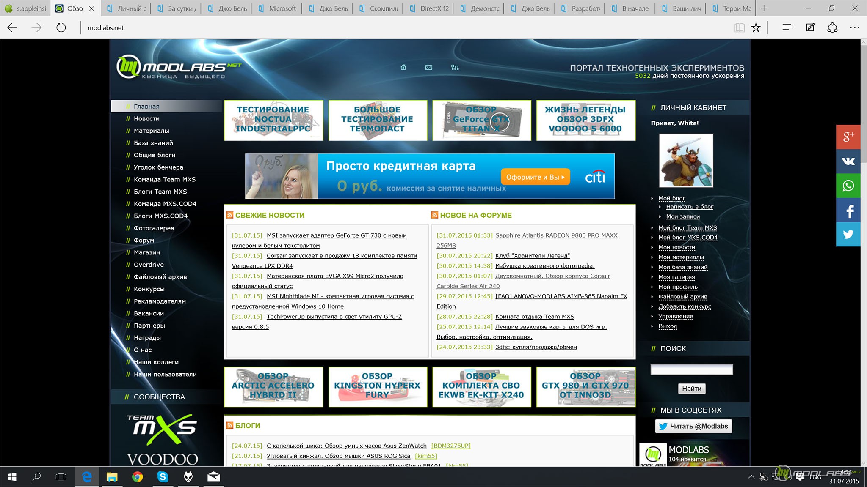Open Edge web note tool
Screen dimensions: 867x487
tap(810, 28)
